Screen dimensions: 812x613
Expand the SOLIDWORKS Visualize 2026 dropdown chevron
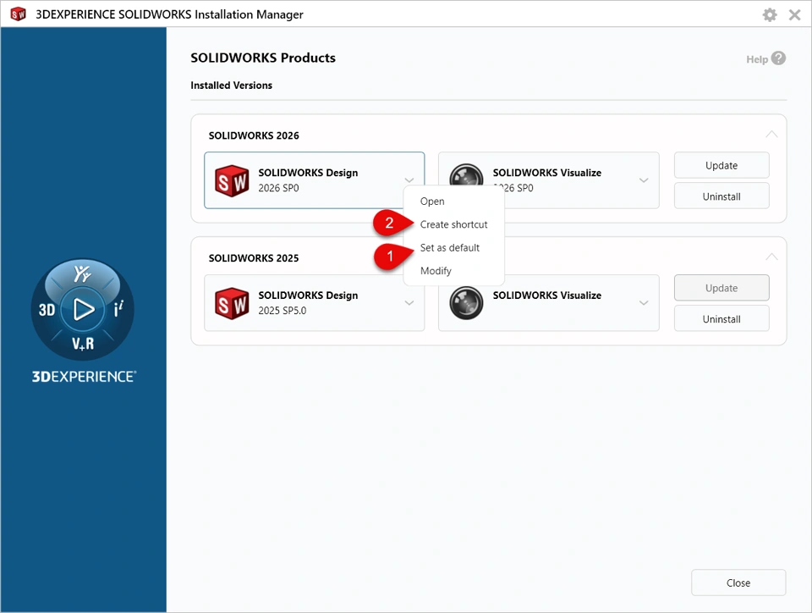click(x=644, y=180)
